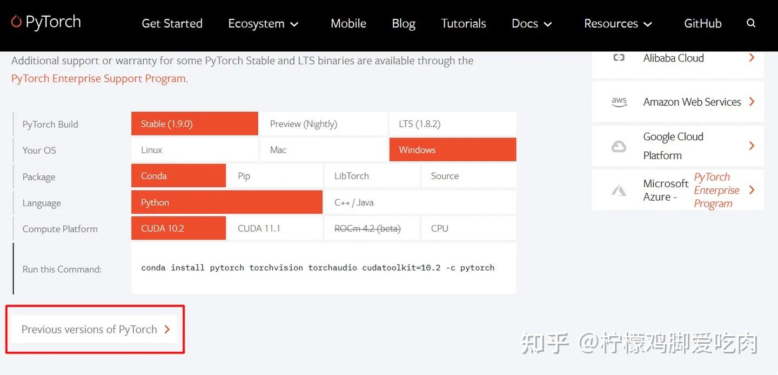Image resolution: width=778 pixels, height=375 pixels.
Task: Open the Docs dropdown menu
Action: point(531,23)
